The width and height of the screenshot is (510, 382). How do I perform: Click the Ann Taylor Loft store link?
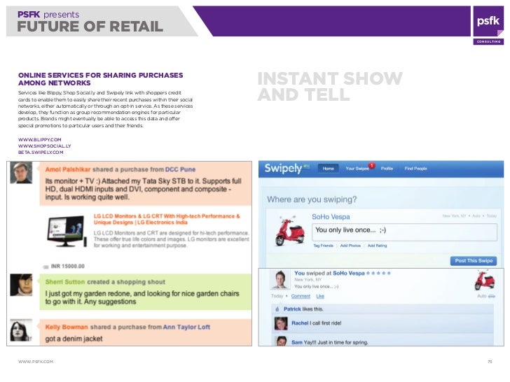pyautogui.click(x=186, y=327)
